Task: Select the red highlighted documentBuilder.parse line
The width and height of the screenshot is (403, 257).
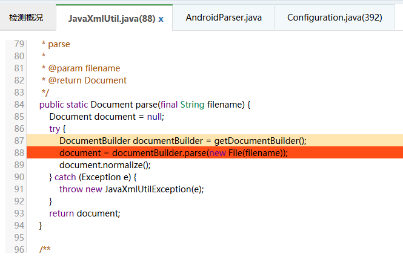Action: 215,153
